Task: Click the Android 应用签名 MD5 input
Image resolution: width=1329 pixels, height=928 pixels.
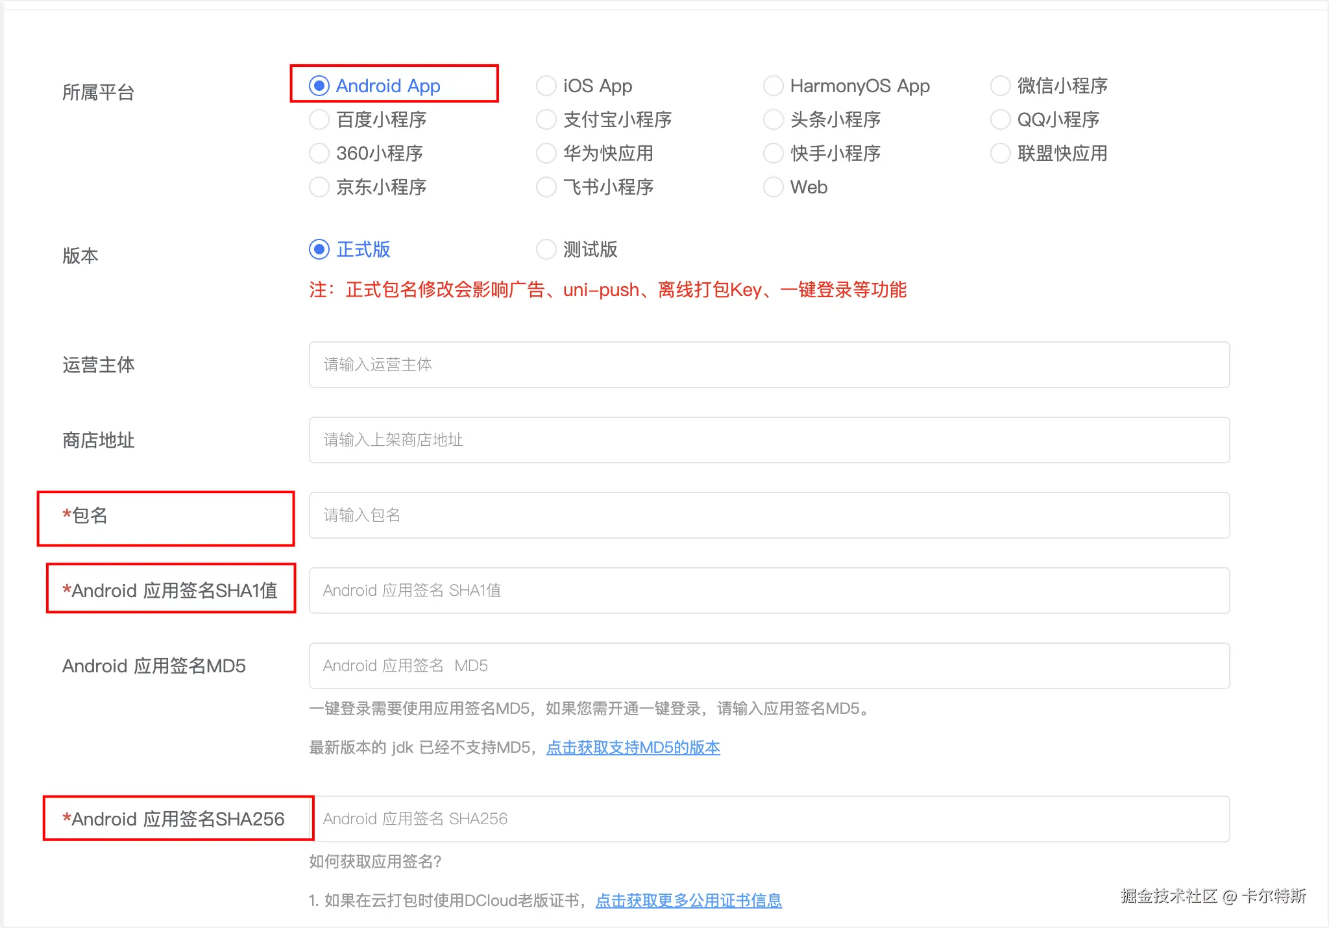Action: [769, 666]
